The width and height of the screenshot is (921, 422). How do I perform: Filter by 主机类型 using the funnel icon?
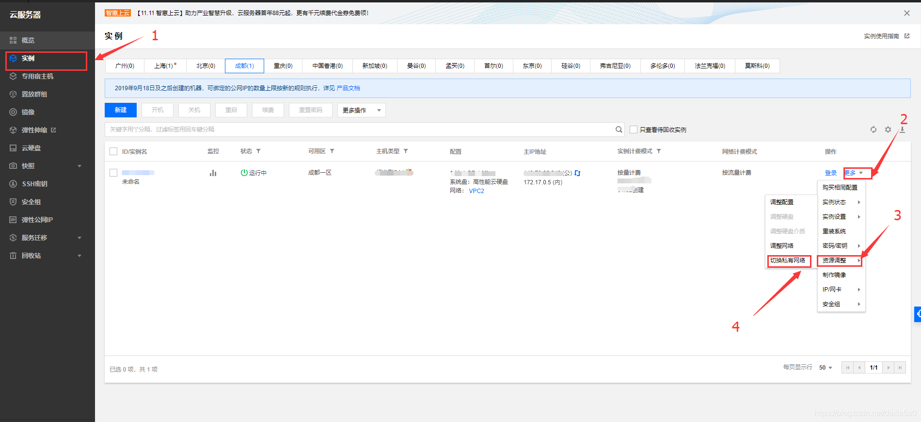[x=406, y=151]
